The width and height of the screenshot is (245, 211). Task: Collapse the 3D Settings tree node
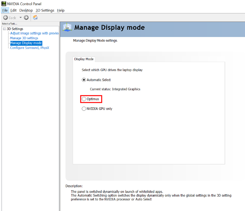point(4,29)
